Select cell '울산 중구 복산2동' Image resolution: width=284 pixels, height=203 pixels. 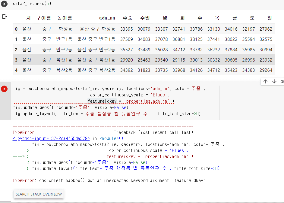click(x=96, y=70)
